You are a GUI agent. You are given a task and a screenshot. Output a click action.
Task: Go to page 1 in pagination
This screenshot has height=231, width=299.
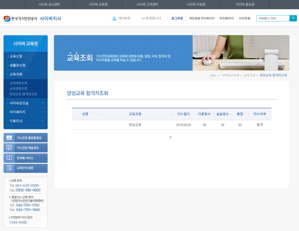click(x=171, y=137)
